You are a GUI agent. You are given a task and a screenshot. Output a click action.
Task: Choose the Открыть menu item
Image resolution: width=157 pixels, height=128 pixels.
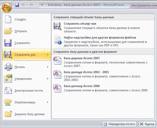(x=27, y=31)
